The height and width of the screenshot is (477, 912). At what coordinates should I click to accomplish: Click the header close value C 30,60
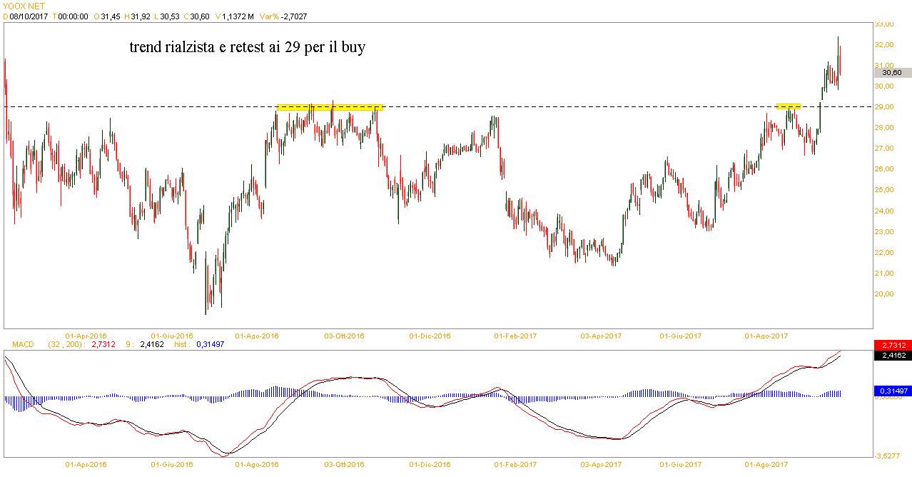pos(196,16)
